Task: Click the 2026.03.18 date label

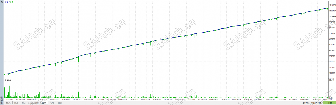Action: [x=55, y=99]
